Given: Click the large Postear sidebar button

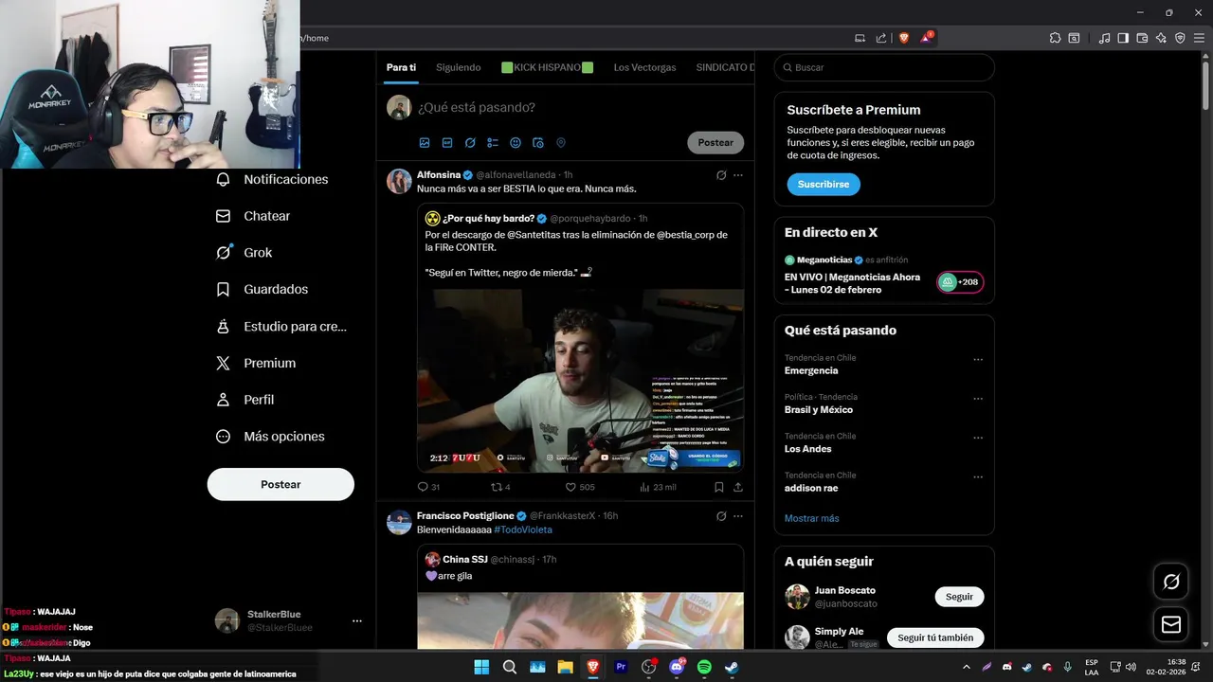Looking at the screenshot, I should click(281, 484).
